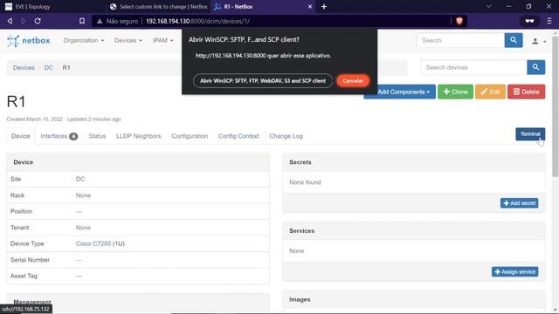Open the Change Log tab
Viewport: 559px width, 314px height.
pos(286,136)
